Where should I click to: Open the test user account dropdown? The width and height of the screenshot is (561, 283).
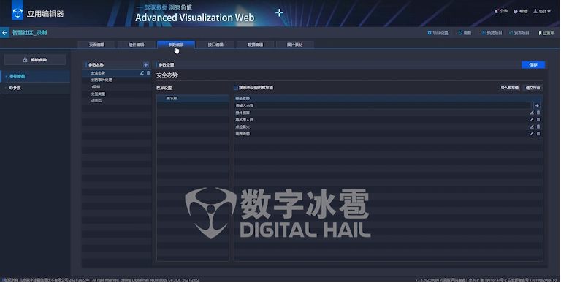pyautogui.click(x=543, y=12)
